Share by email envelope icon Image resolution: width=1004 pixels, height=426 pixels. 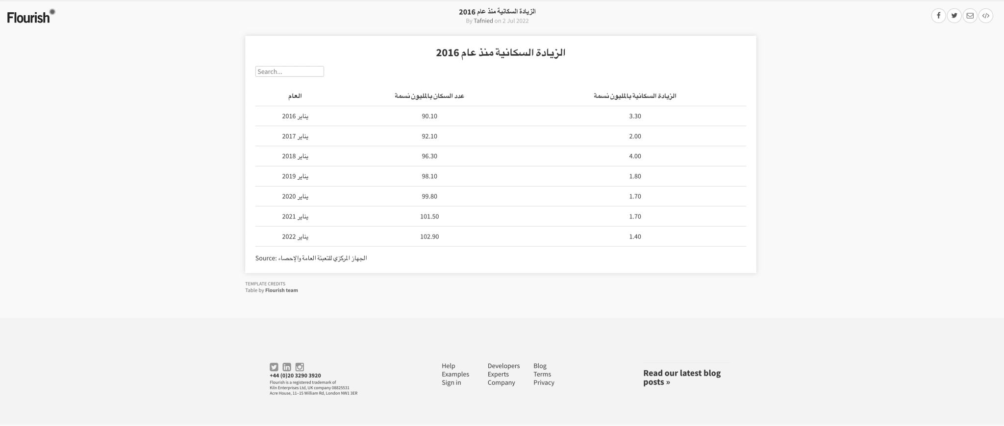[970, 16]
